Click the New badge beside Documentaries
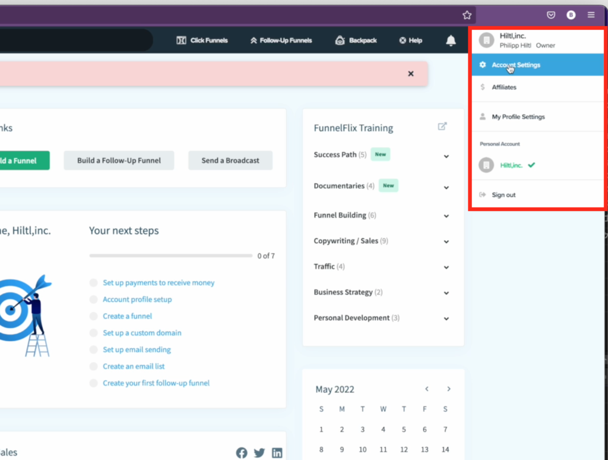The width and height of the screenshot is (608, 460). tap(388, 185)
